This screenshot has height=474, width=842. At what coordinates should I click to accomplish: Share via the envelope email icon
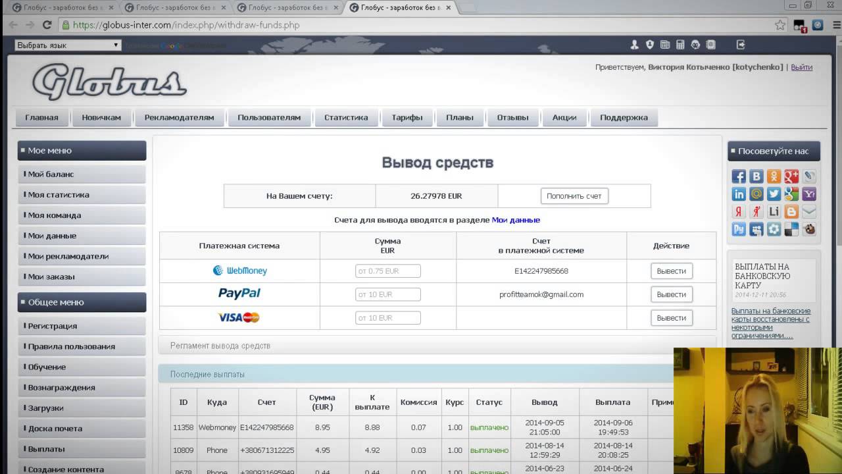[809, 212]
